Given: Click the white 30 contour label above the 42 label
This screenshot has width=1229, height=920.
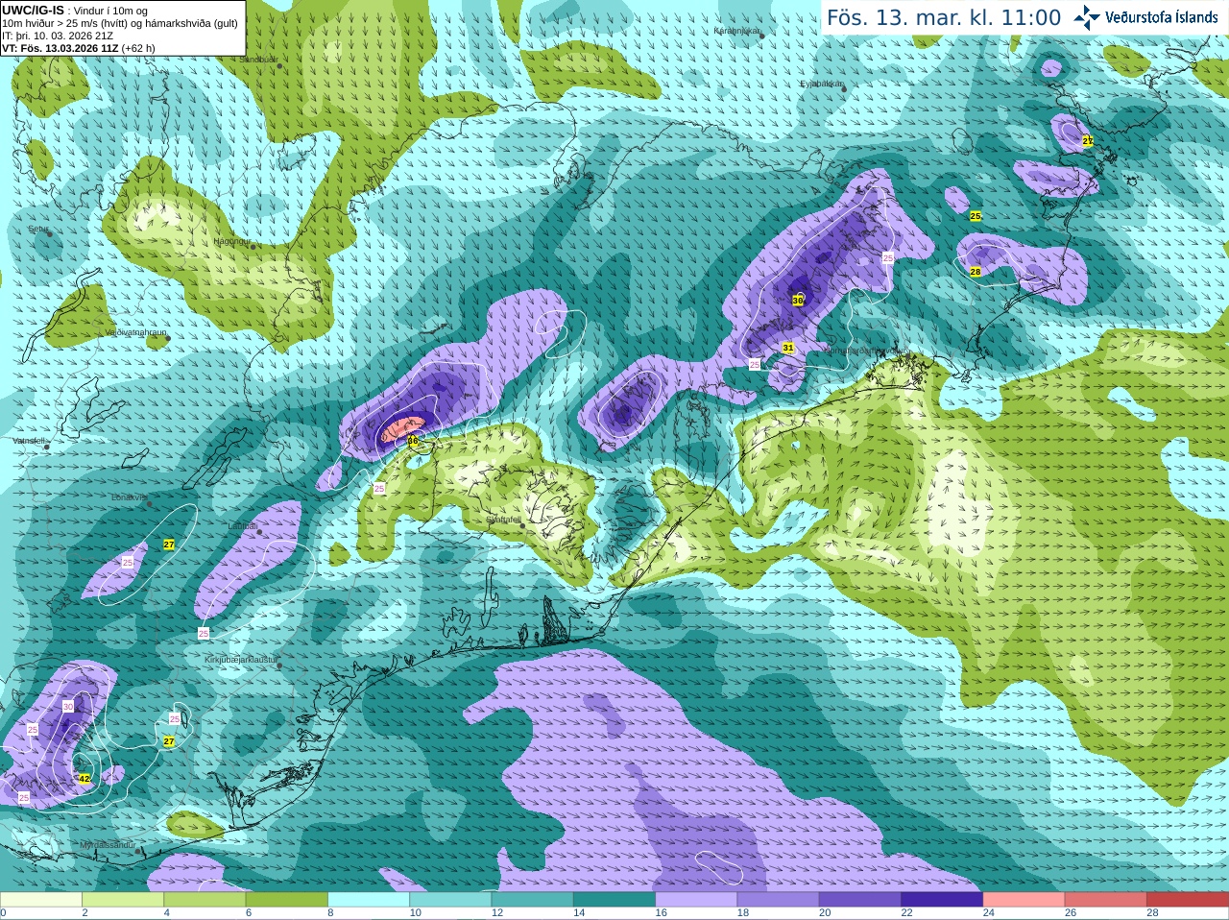Looking at the screenshot, I should click(67, 706).
